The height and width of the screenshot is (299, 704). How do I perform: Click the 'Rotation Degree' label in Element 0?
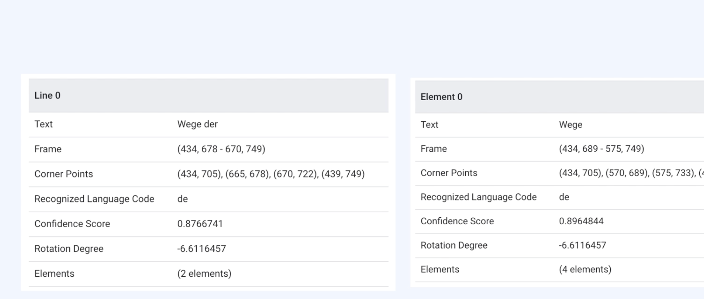click(454, 245)
